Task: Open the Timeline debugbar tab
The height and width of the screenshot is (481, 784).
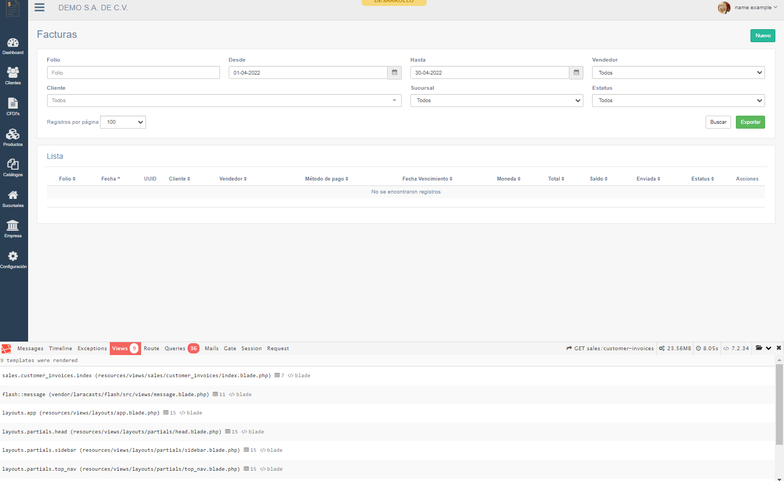Action: (x=61, y=349)
